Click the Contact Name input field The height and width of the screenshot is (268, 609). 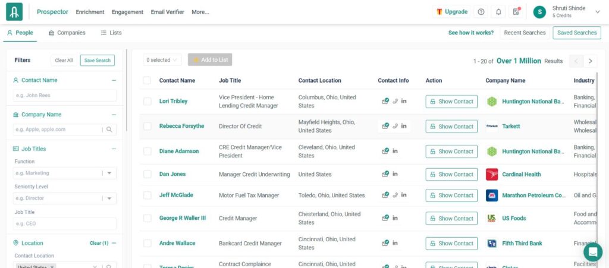click(64, 96)
